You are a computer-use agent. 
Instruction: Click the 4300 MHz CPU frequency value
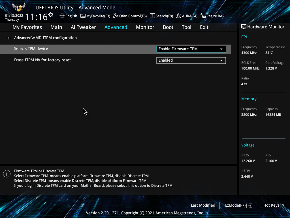click(249, 53)
